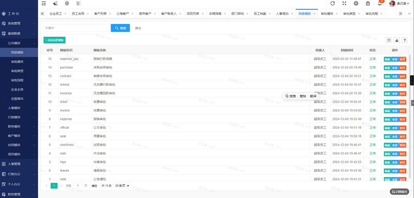The width and height of the screenshot is (414, 198).
Task: Click the clear-cache brush icon
Action: click(55, 3)
